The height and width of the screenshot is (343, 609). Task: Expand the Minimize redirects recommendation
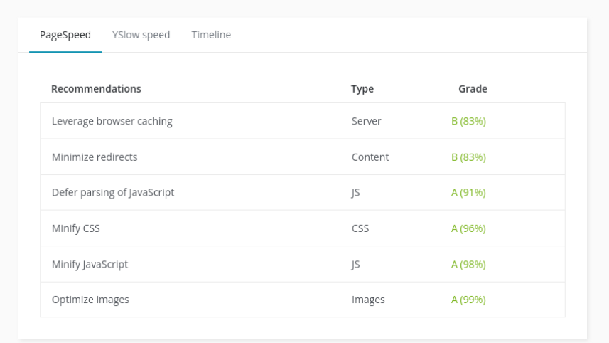(x=95, y=157)
